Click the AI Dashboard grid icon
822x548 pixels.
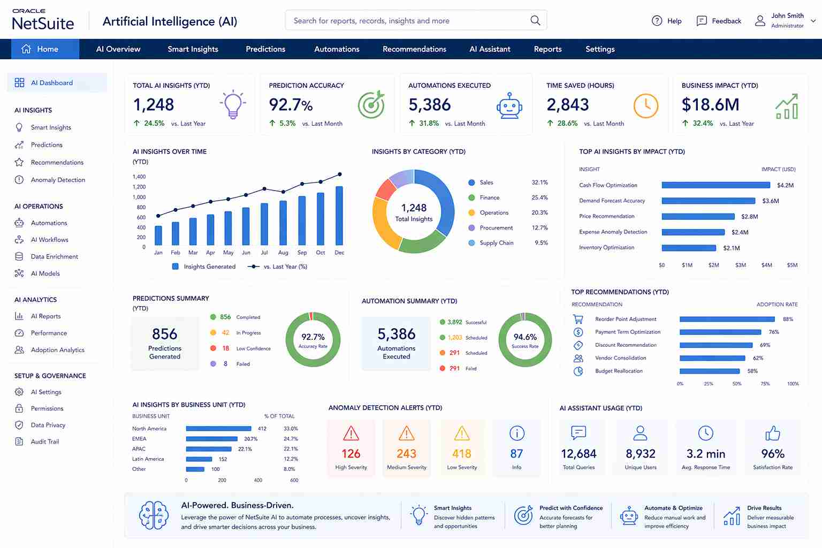click(19, 82)
